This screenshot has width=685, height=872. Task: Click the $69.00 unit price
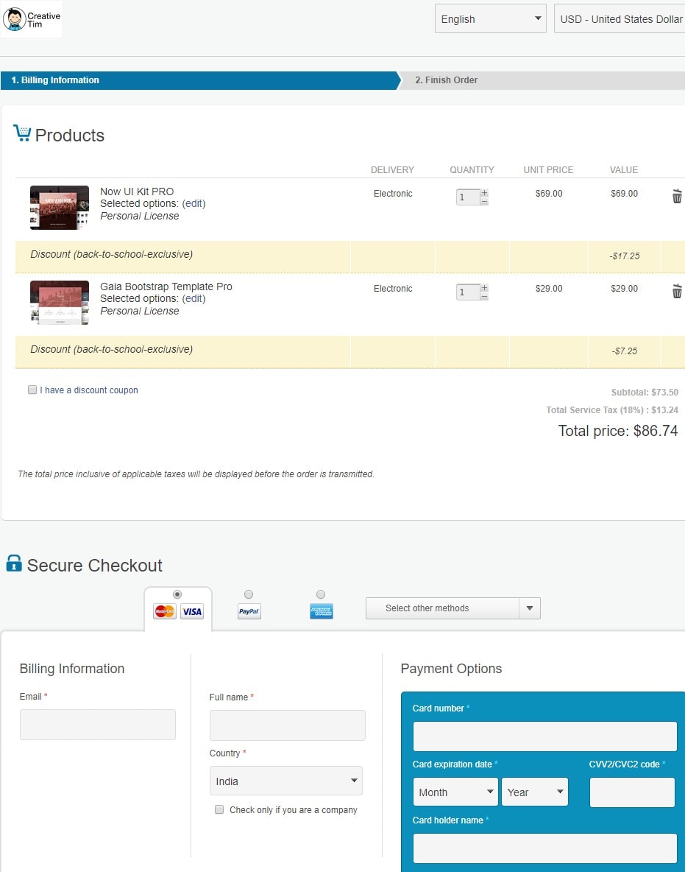549,194
